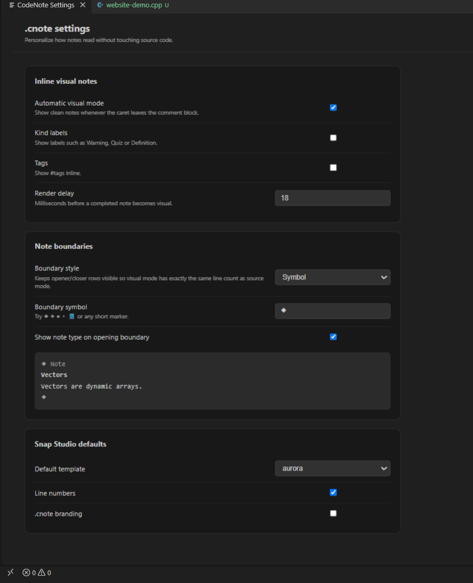This screenshot has height=583, width=473.
Task: Click the 'Boundary symbol' setting label
Action: coord(60,307)
